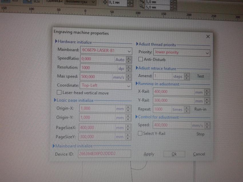Focus the PageSizeX input field
243x182 pixels.
pyautogui.click(x=97, y=128)
